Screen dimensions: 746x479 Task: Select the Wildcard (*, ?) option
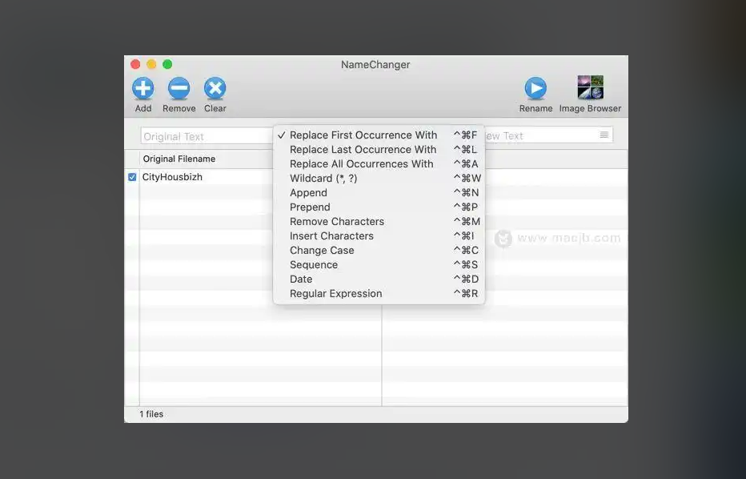(379, 178)
